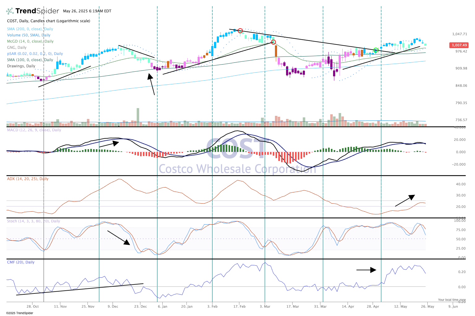This screenshot has width=475, height=316.
Task: Select the black arrow in ADX panel
Action: (405, 200)
